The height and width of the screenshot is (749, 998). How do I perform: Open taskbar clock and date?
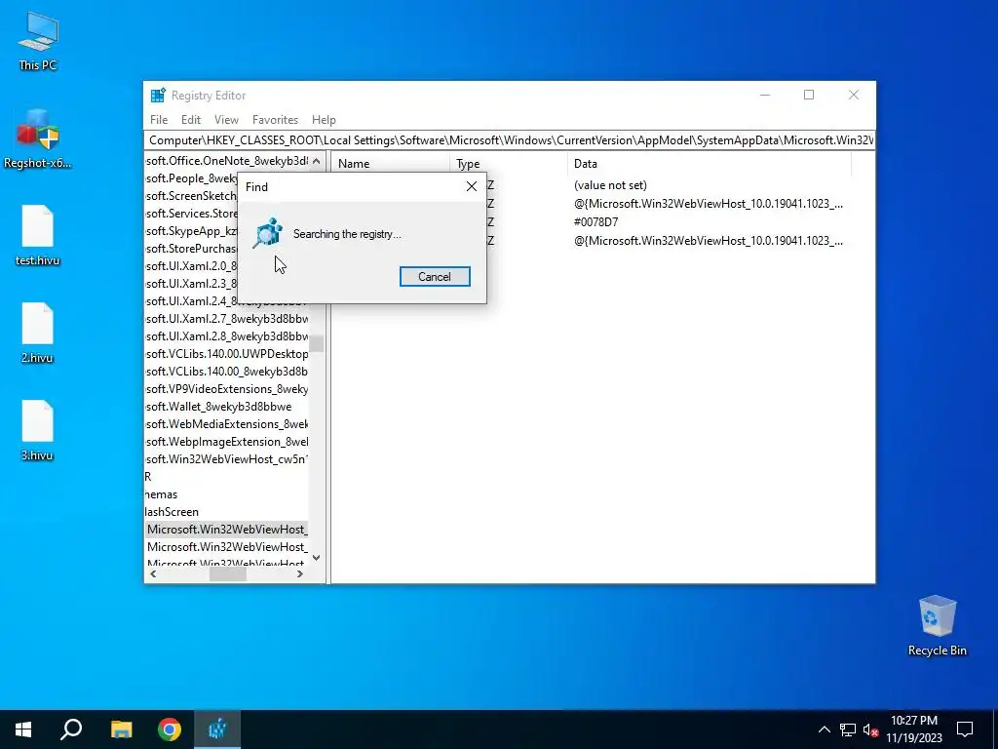(914, 729)
